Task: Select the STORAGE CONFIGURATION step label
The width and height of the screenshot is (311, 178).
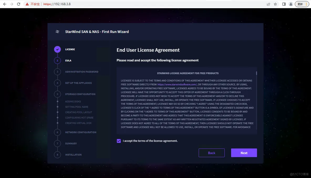Action: point(80,94)
